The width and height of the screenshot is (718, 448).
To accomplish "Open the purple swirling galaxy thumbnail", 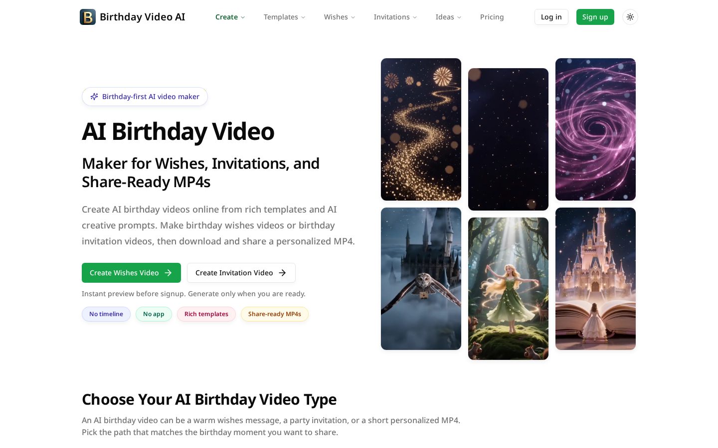I will (x=595, y=129).
